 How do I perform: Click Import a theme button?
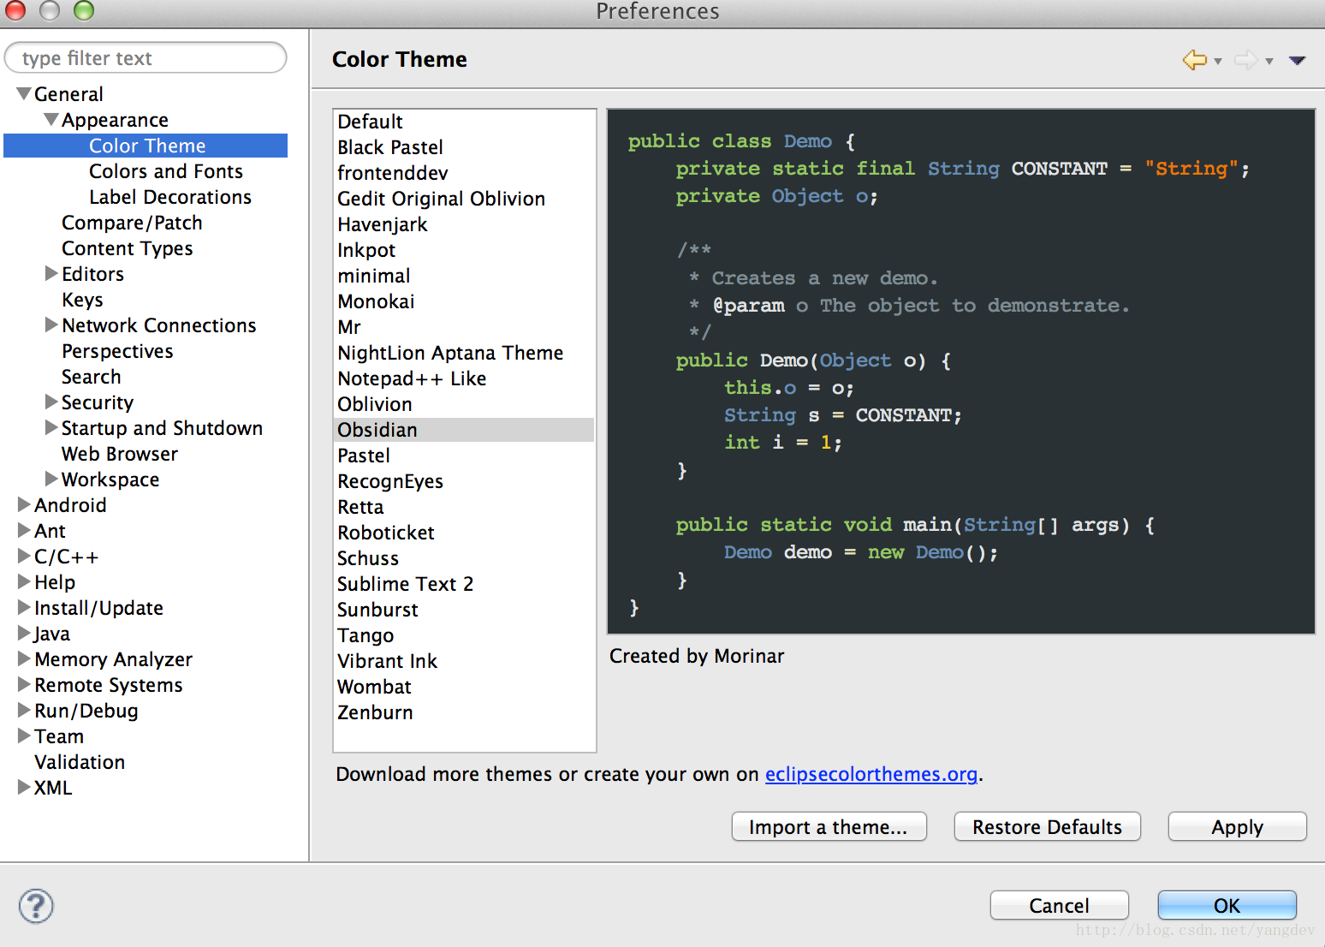829,827
